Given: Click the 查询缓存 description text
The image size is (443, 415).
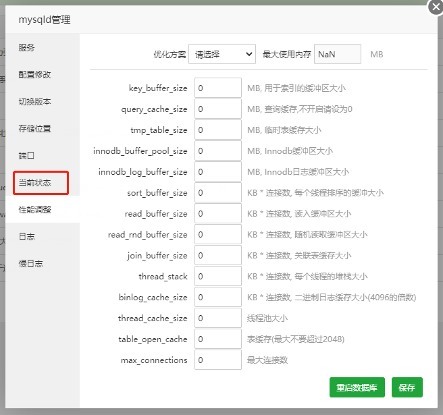Looking at the screenshot, I should point(300,109).
